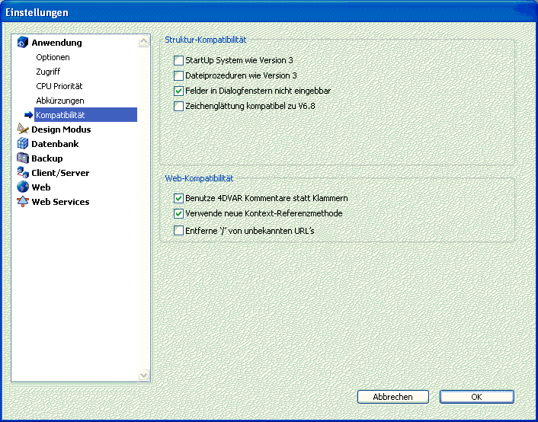Enable StartUp System wie Version 3
The height and width of the screenshot is (422, 538).
(x=179, y=60)
